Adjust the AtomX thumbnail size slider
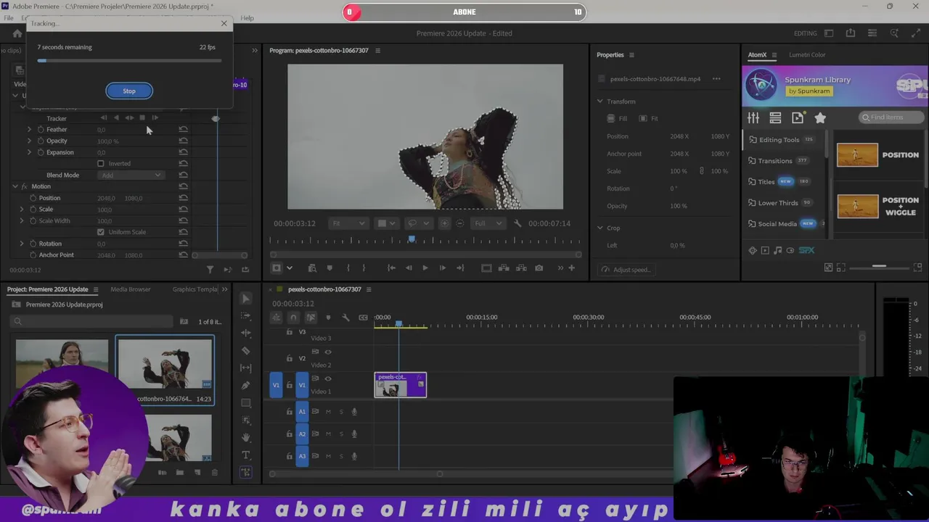This screenshot has width=929, height=522. 879,267
